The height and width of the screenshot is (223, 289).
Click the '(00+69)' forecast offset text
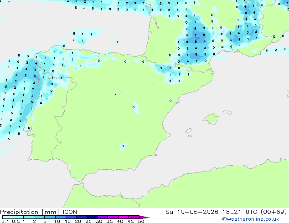coord(274,212)
